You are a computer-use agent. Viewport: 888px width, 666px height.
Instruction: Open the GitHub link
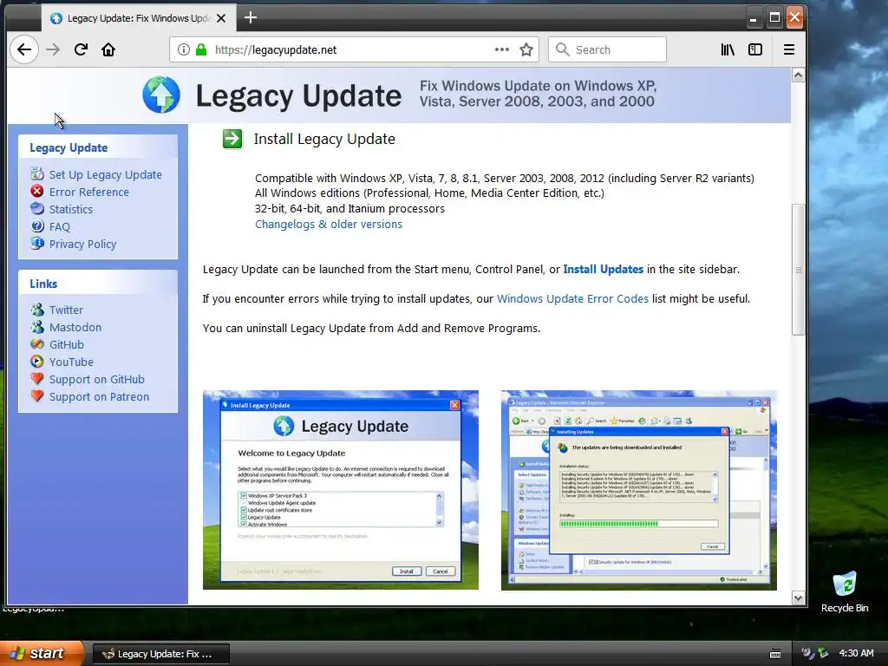click(66, 345)
